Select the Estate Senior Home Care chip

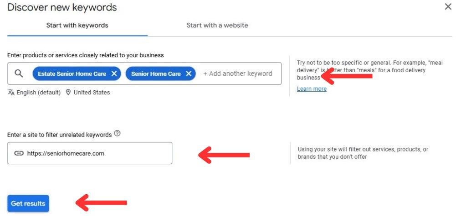(x=72, y=74)
